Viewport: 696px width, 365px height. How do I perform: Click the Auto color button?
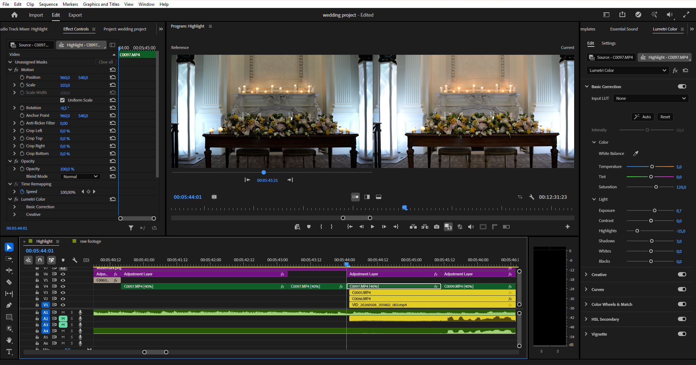point(643,117)
